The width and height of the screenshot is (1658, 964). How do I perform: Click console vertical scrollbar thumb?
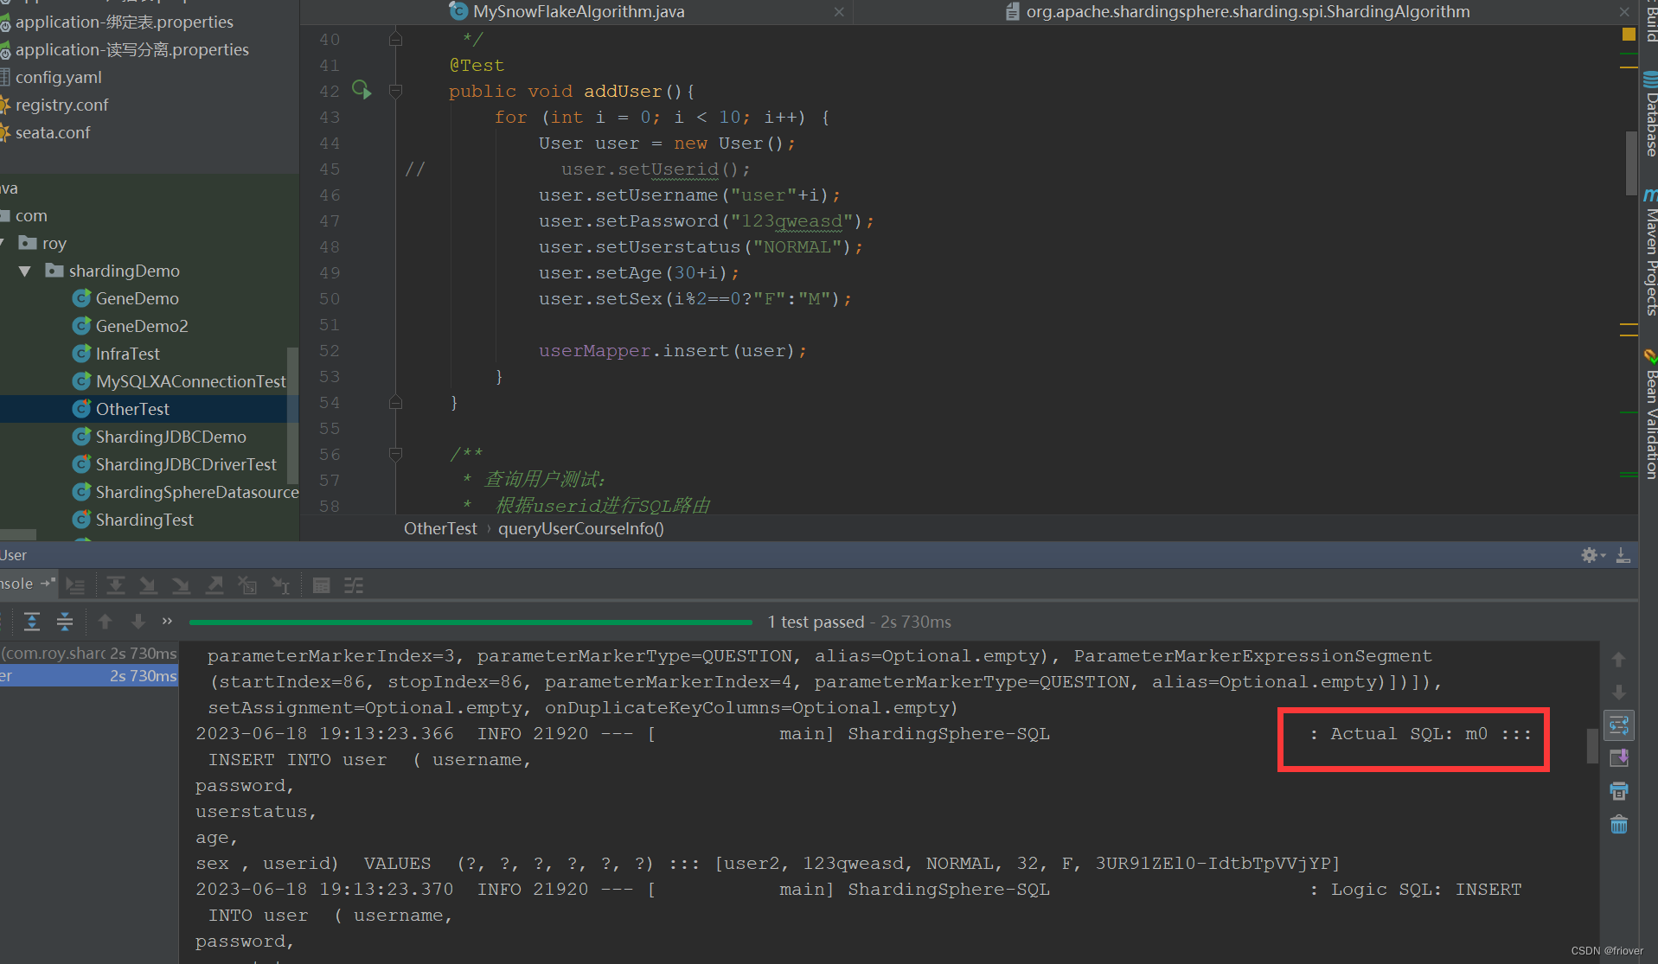click(x=1592, y=746)
